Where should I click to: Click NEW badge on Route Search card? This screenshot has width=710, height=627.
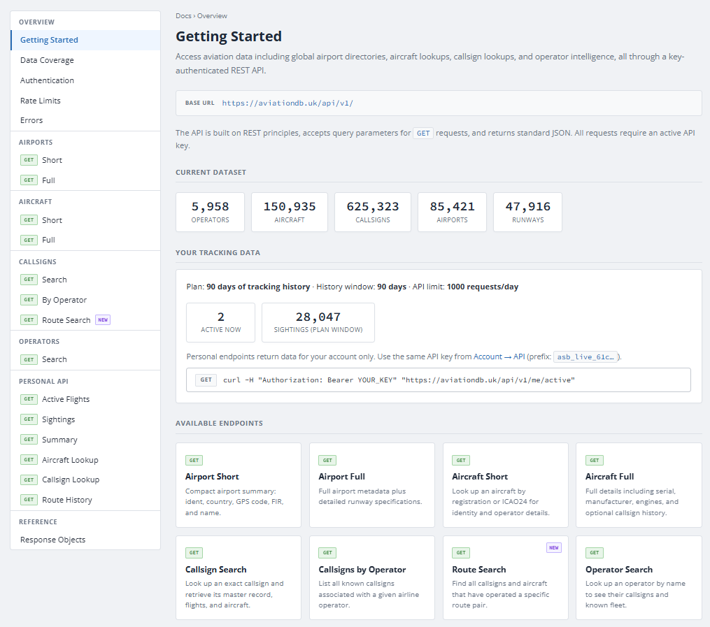(x=554, y=548)
